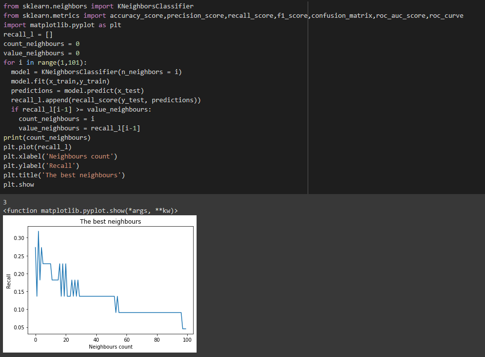Click the print(count_neighbours) line
Image resolution: width=485 pixels, height=357 pixels.
pos(47,138)
